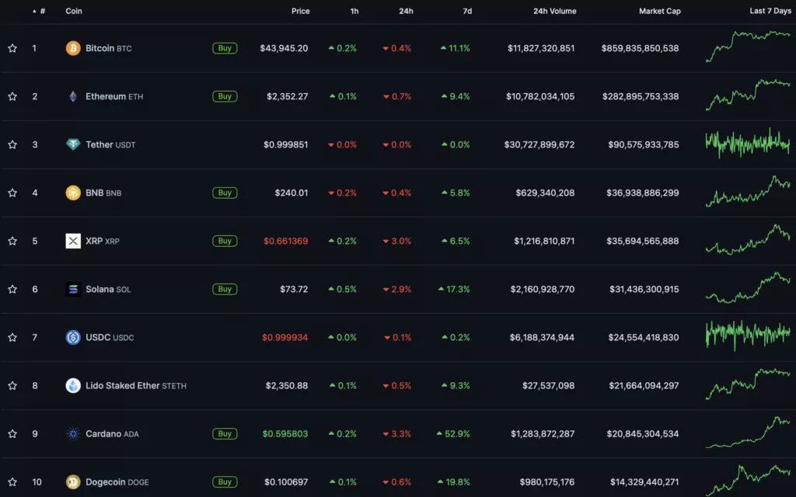This screenshot has height=497, width=796.
Task: Buy Cardano via its Buy button
Action: coord(225,433)
